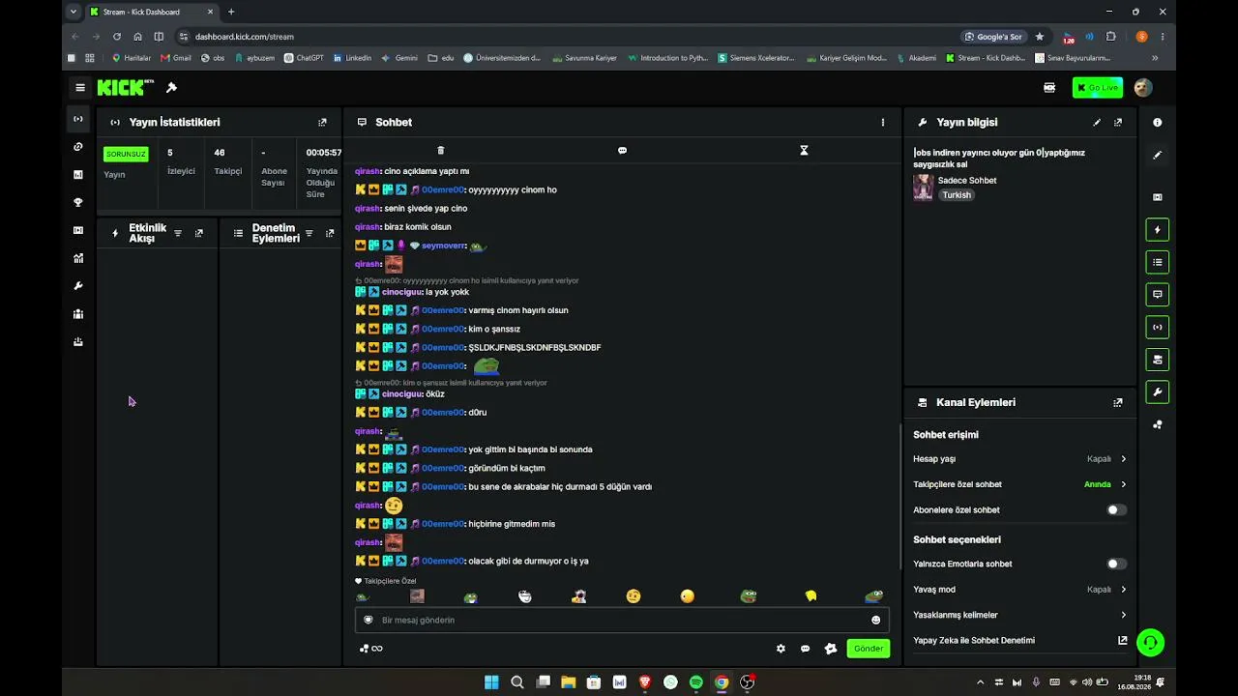Click the dots icon at right sidebar bottom

pyautogui.click(x=1158, y=425)
